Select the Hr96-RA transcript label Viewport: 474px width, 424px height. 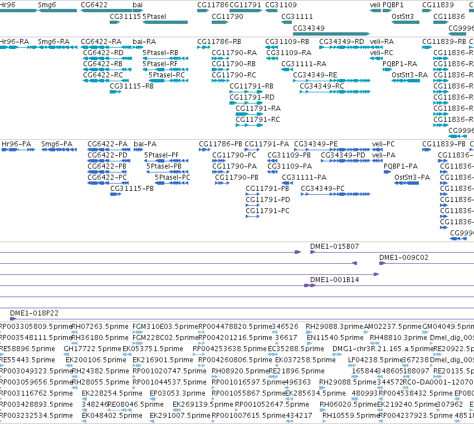pyautogui.click(x=14, y=42)
